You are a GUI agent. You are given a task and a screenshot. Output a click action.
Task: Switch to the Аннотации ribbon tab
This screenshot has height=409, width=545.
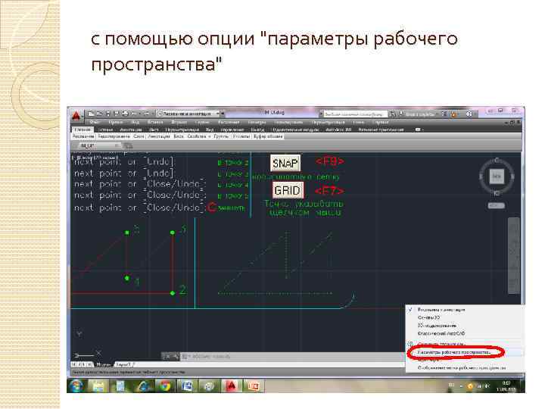131,130
